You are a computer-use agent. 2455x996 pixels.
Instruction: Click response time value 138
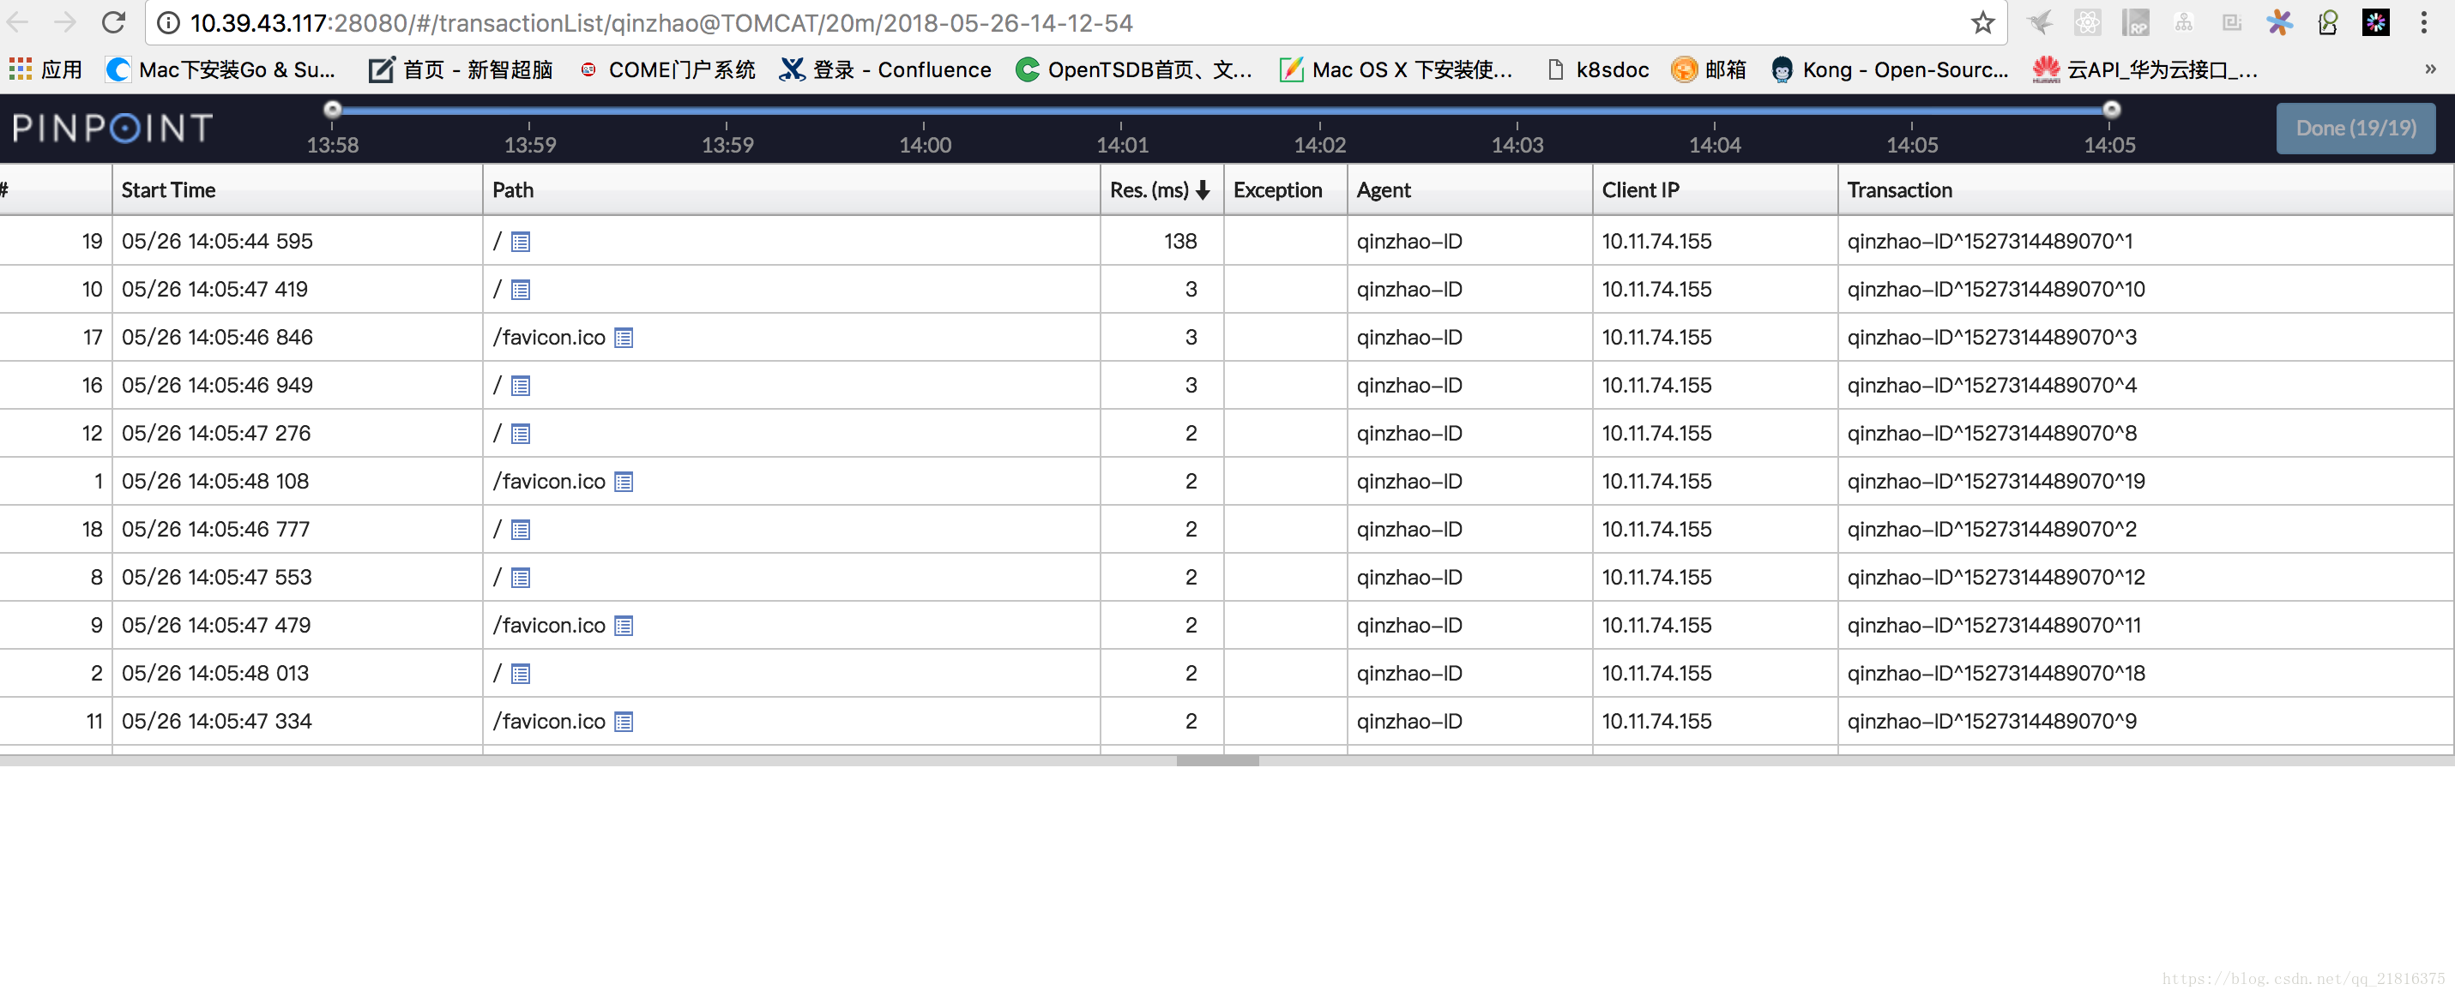[1179, 242]
